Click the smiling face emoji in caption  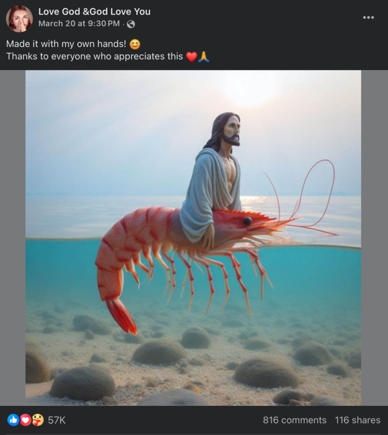135,44
